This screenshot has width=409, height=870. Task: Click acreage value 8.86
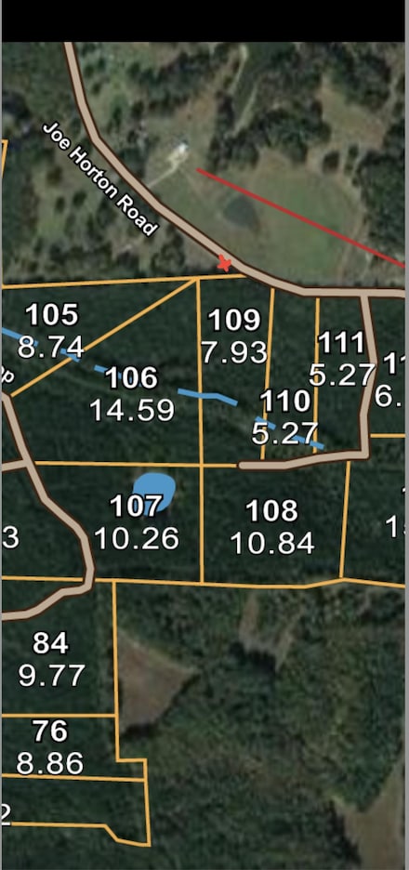click(x=50, y=763)
